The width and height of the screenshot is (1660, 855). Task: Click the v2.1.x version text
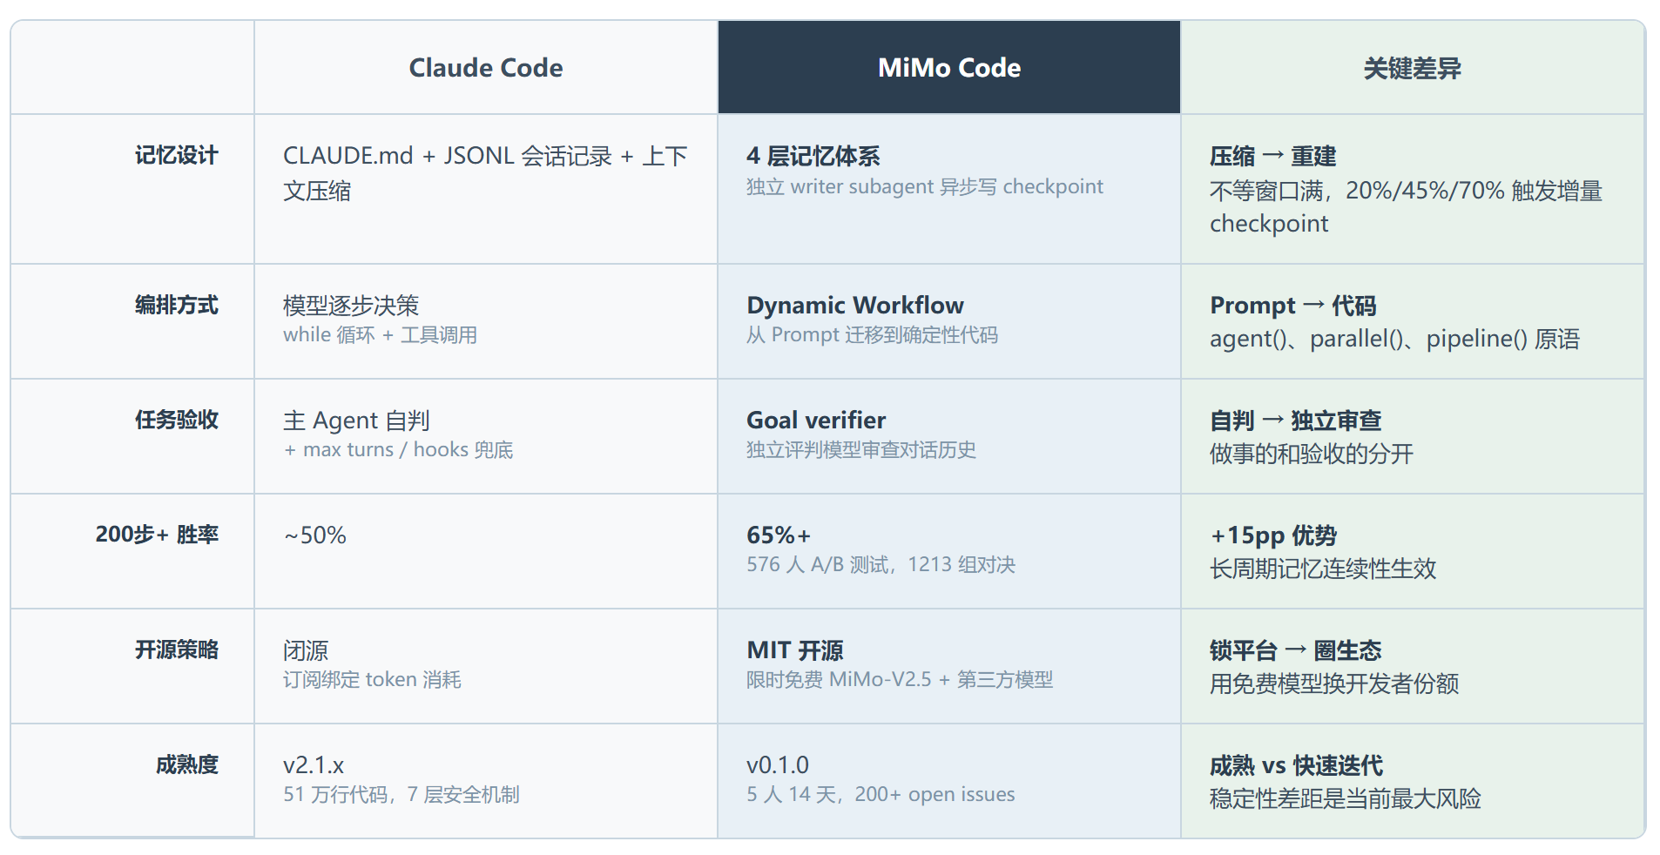[x=314, y=765]
